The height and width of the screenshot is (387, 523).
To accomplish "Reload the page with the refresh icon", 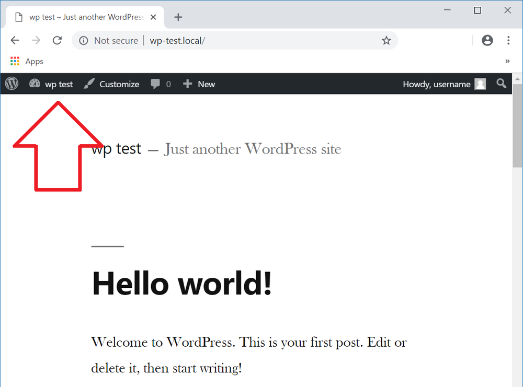I will tap(58, 40).
